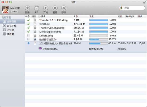Screen dimensions: 147x107
Task: Click the blue downloading arrow for 2013最新热播大片预告合集.avi
Action: (28, 43)
